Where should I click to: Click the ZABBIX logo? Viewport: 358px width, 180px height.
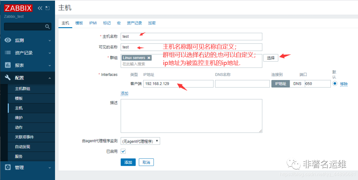click(18, 8)
